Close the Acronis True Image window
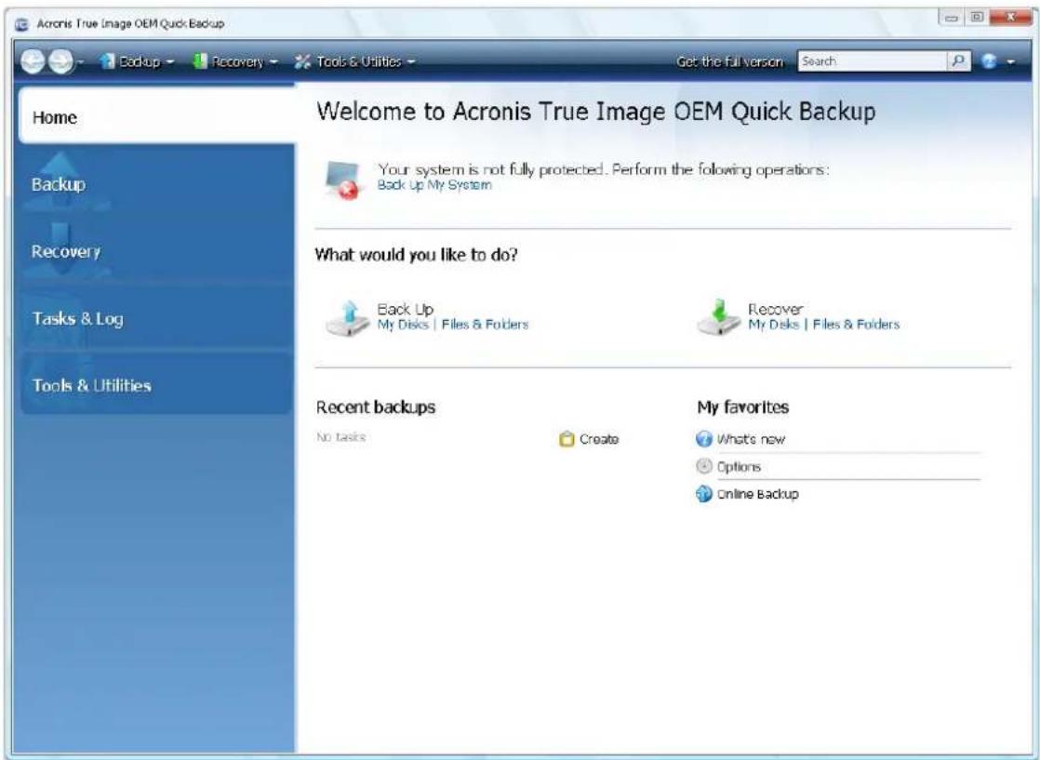Viewport: 1040px width, 760px height. point(1009,18)
